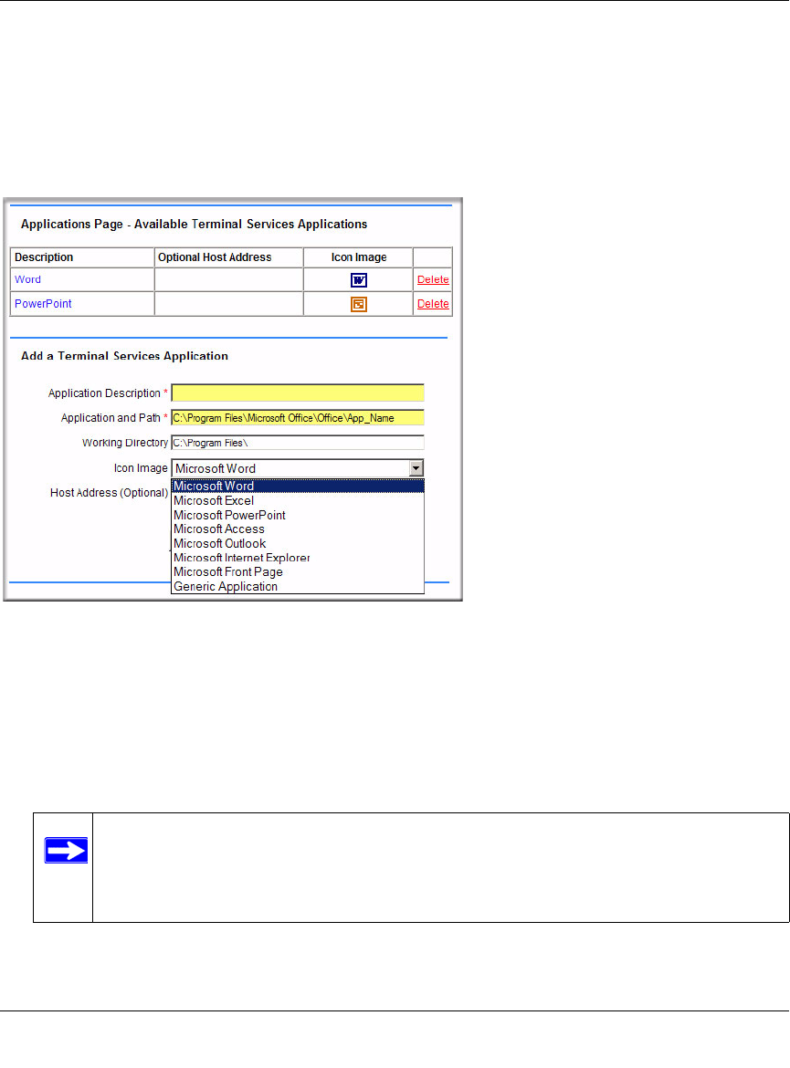Click the Icon Image column header
The width and height of the screenshot is (790, 1068).
coord(359,257)
